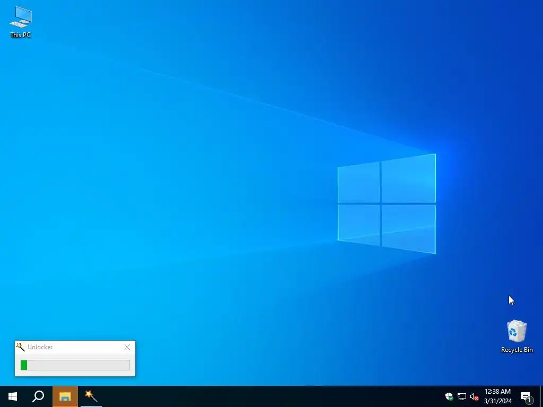
Task: Click the Unlocker window title text
Action: 40,347
